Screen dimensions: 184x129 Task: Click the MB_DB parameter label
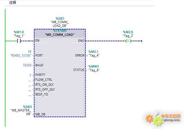(x=40, y=114)
